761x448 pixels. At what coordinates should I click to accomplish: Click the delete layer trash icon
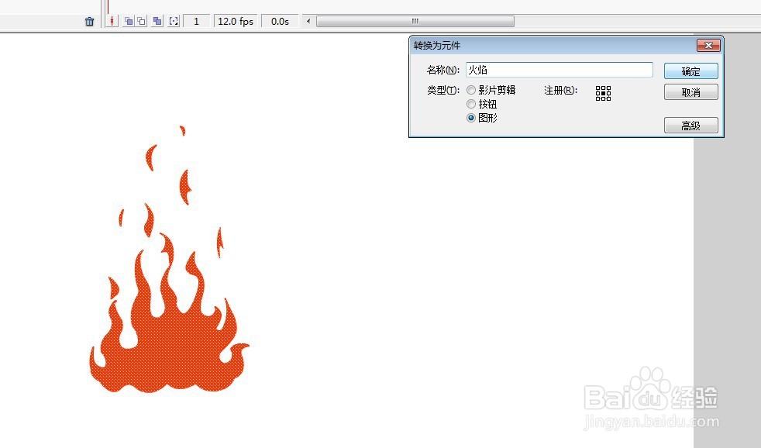tap(90, 21)
